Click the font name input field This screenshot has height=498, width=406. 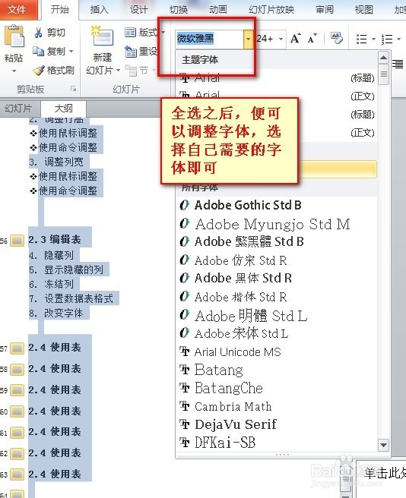click(210, 39)
